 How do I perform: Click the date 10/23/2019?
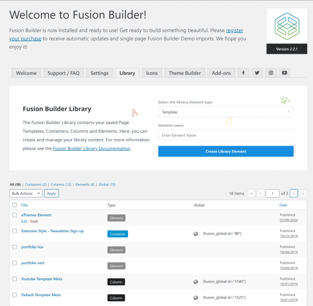tap(289, 236)
